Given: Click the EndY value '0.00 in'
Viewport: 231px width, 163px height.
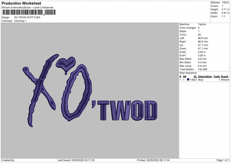Looking at the screenshot, I should [202, 55].
